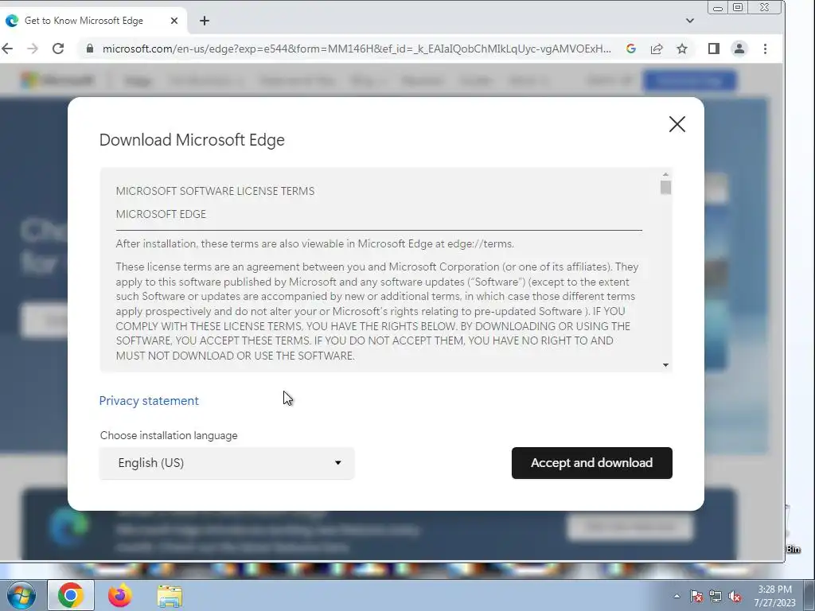Open the Chrome profile menu
The image size is (815, 611).
(739, 49)
